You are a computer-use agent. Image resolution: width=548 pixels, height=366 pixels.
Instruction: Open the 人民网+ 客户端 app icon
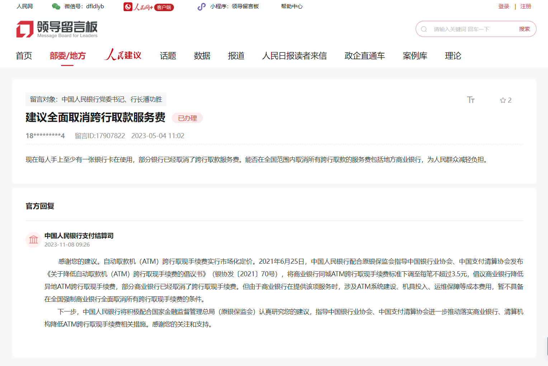tap(148, 7)
